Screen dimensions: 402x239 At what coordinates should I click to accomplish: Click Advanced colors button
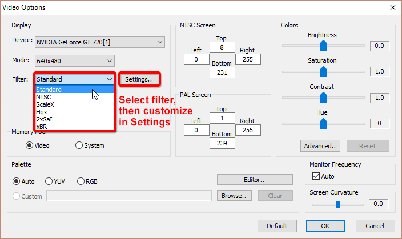tap(320, 146)
